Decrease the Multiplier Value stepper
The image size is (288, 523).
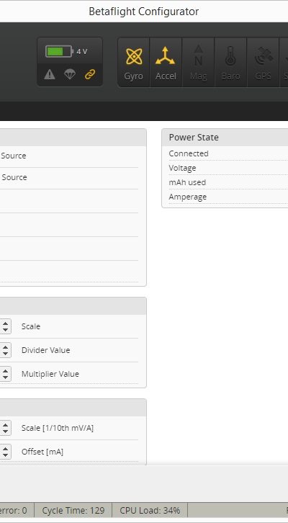point(5,377)
